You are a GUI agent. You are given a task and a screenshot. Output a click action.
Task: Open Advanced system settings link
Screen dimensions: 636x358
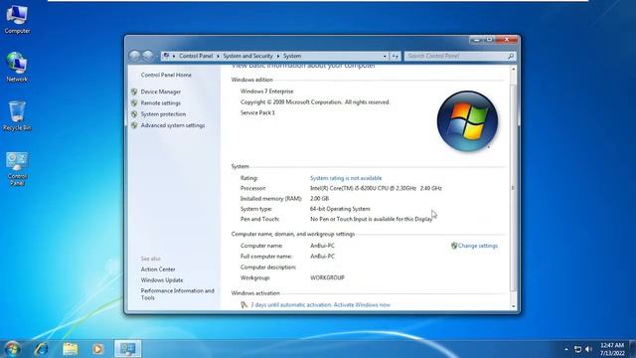173,125
